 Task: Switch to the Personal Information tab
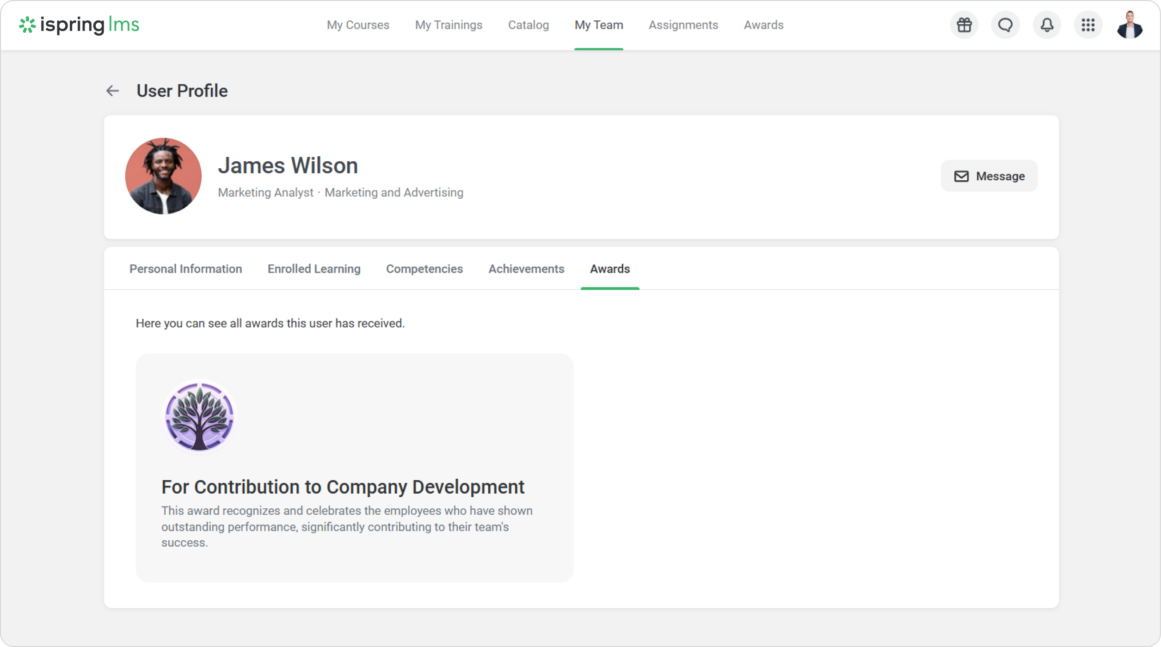[x=185, y=269]
